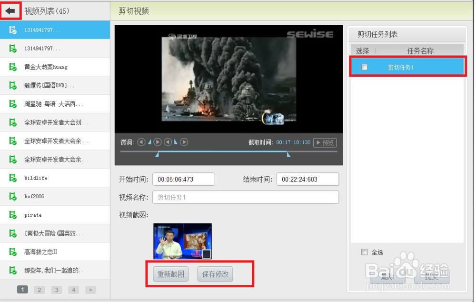This screenshot has height=302, width=476.
Task: Click end-time frame-forward fine-tune icon
Action: pyautogui.click(x=183, y=141)
